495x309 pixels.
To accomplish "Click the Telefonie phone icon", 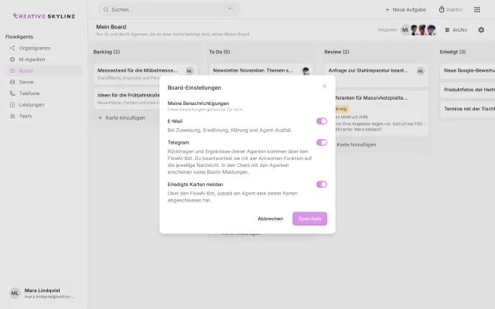I will pyautogui.click(x=12, y=93).
